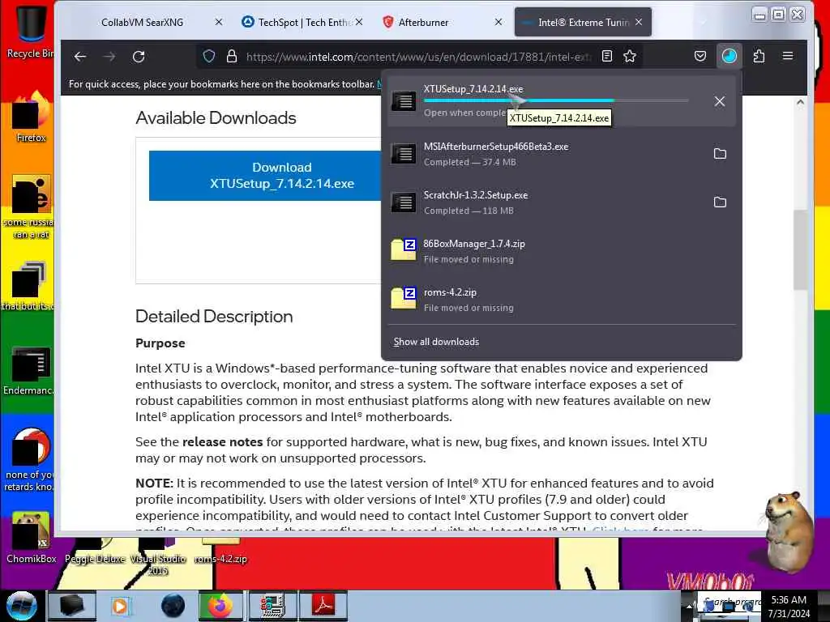Screen dimensions: 830x622
Task: Close the CollabVM SearXNG tab
Action: [219, 22]
